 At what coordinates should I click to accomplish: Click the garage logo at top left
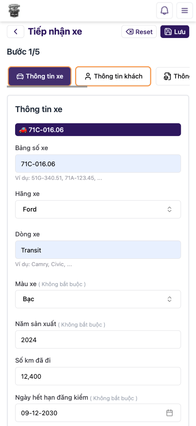(x=14, y=11)
